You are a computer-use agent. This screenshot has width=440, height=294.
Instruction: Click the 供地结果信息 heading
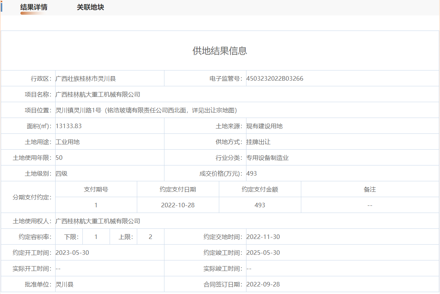tap(220, 51)
